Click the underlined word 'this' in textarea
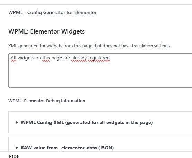The width and height of the screenshot is (192, 158). coord(46,58)
